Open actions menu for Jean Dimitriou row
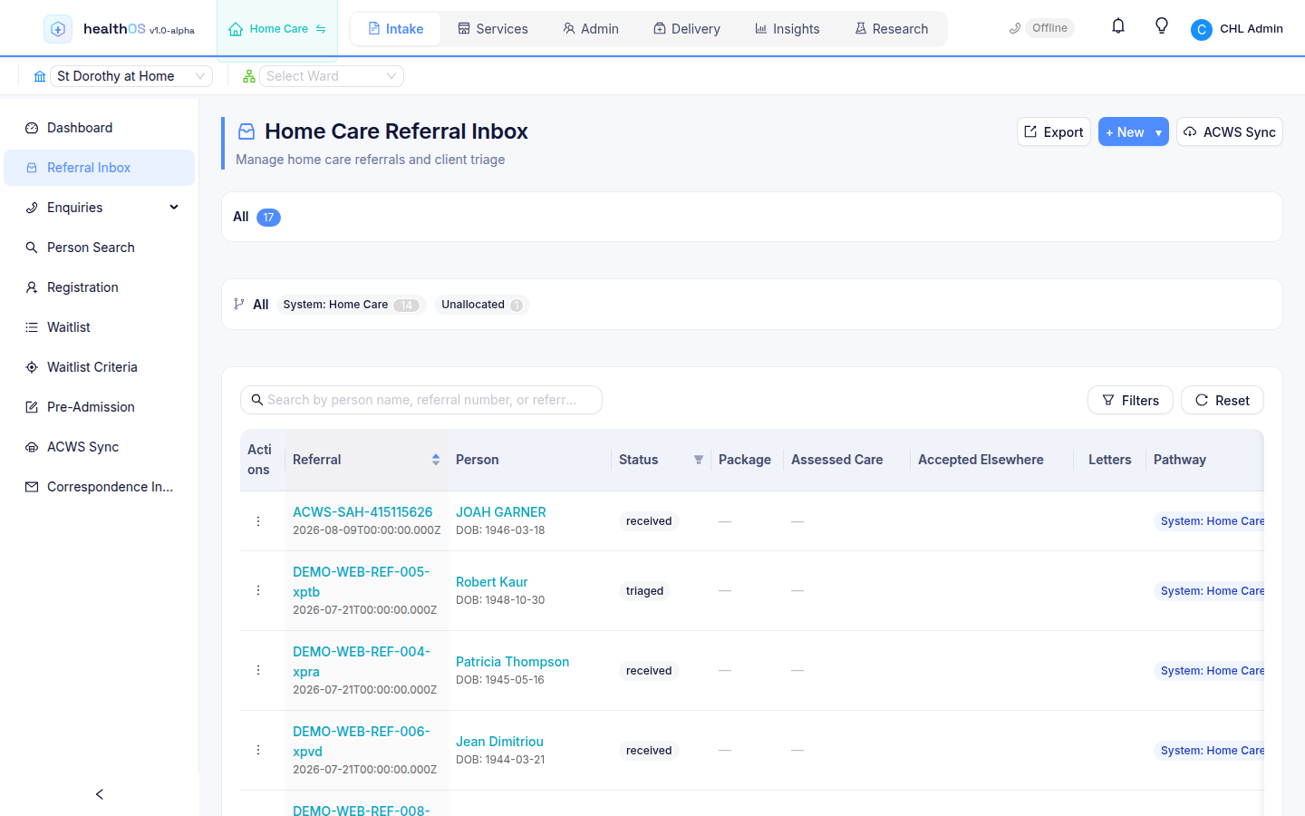Image resolution: width=1305 pixels, height=816 pixels. (258, 750)
